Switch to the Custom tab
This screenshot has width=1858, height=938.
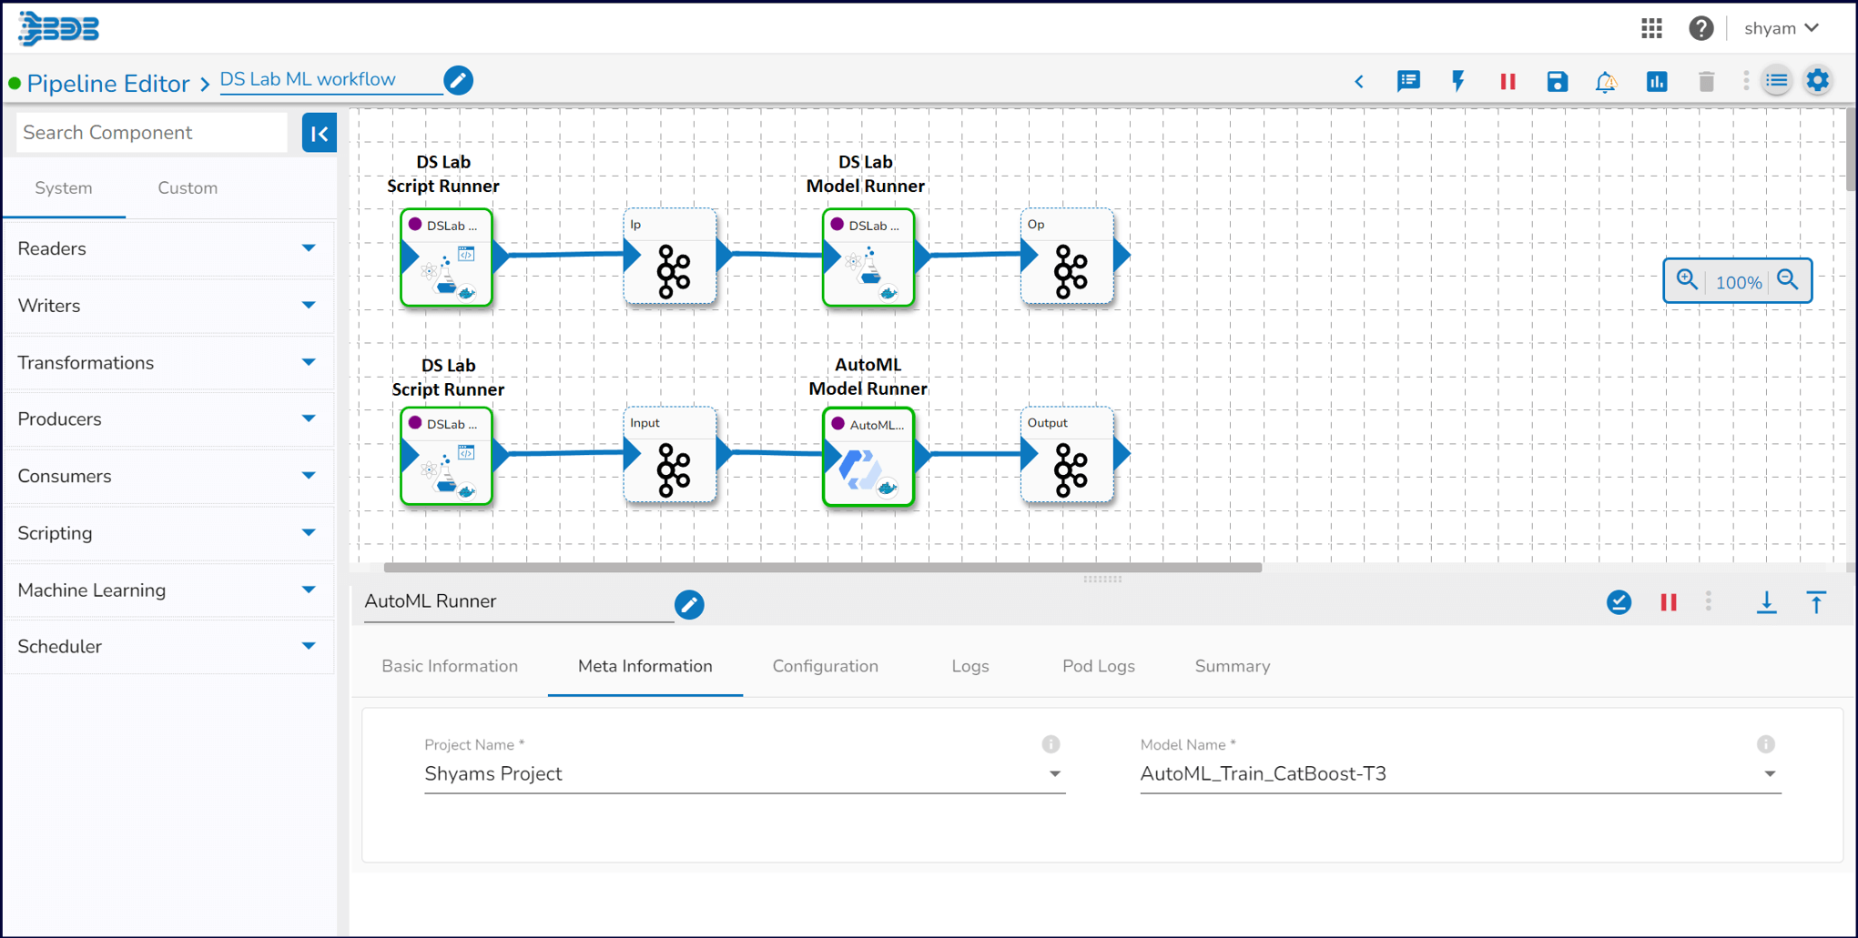click(x=188, y=188)
